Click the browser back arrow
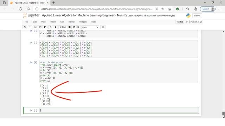The height and width of the screenshot is (126, 225). [5, 9]
